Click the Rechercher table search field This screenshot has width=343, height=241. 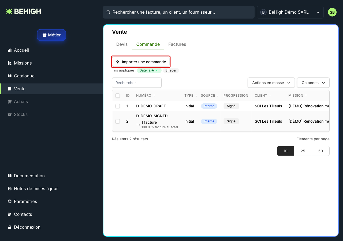tap(137, 83)
